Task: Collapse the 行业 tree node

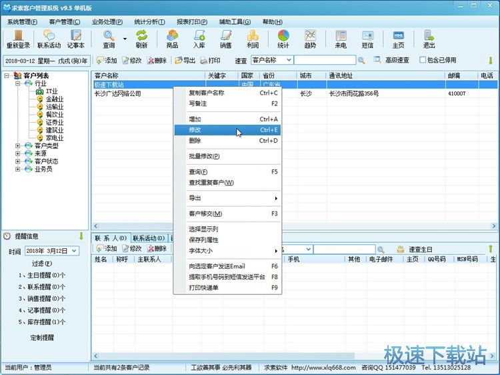Action: coord(18,84)
